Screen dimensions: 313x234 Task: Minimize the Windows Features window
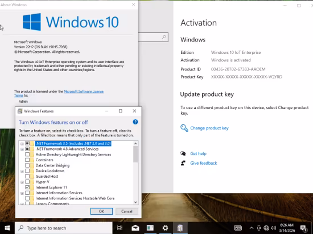coord(107,111)
